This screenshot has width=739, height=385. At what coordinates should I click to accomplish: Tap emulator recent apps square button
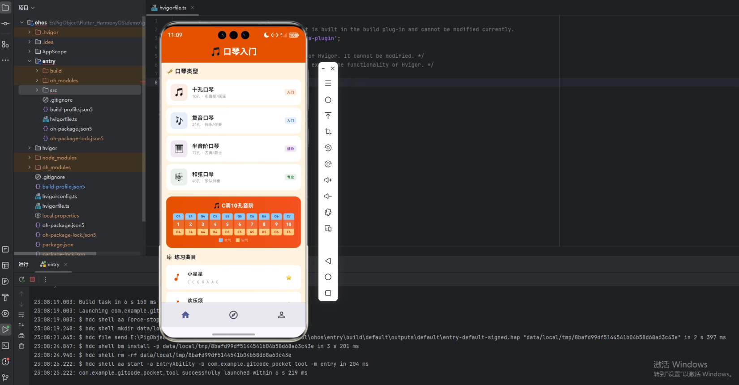click(328, 293)
